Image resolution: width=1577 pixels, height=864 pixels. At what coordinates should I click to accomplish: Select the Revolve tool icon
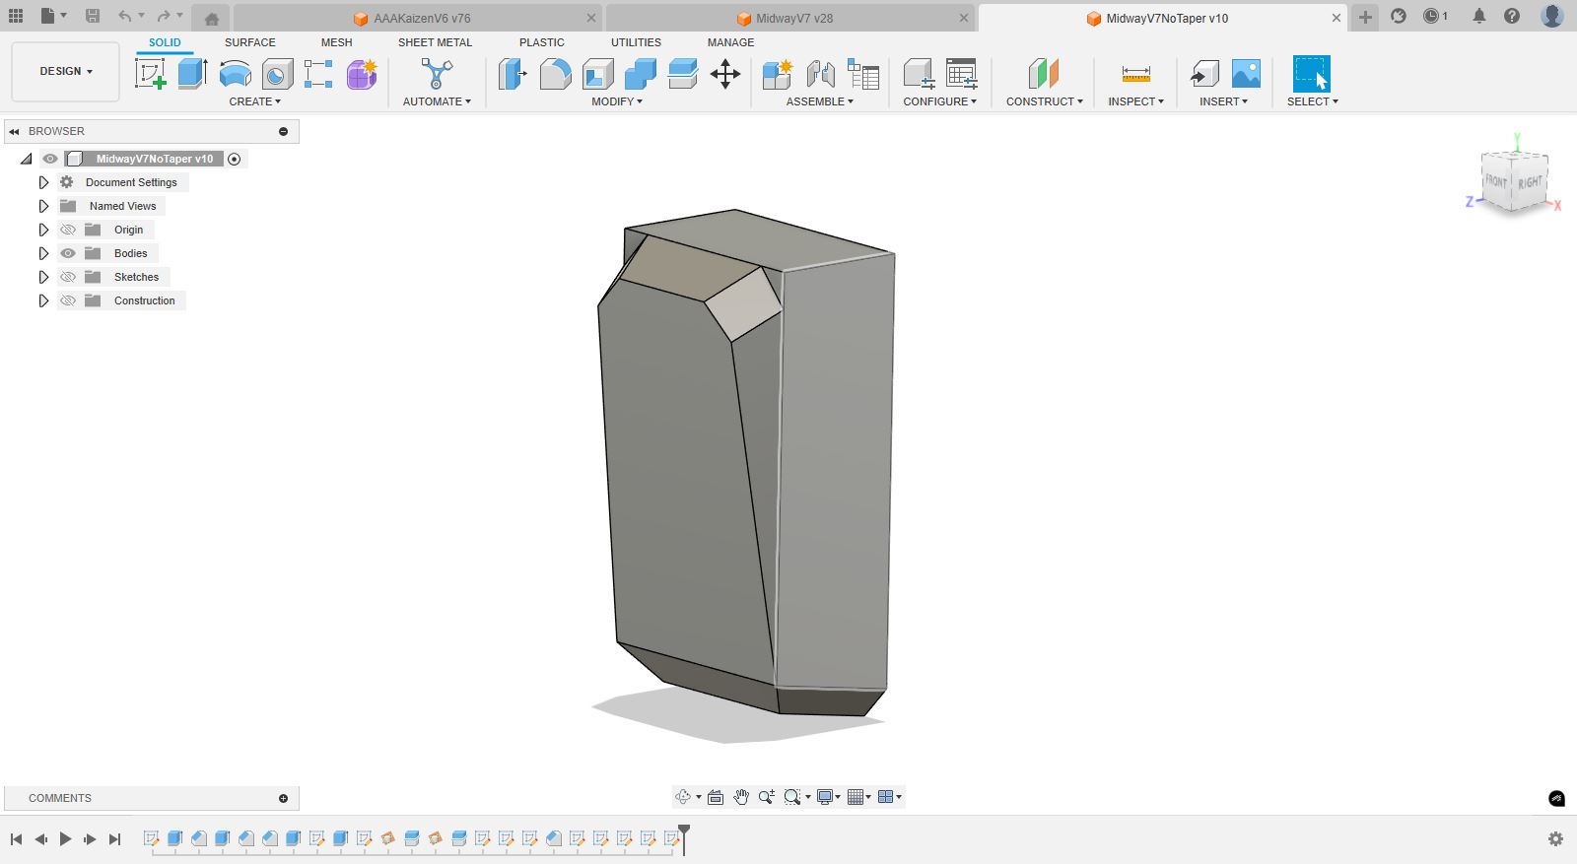coord(235,74)
